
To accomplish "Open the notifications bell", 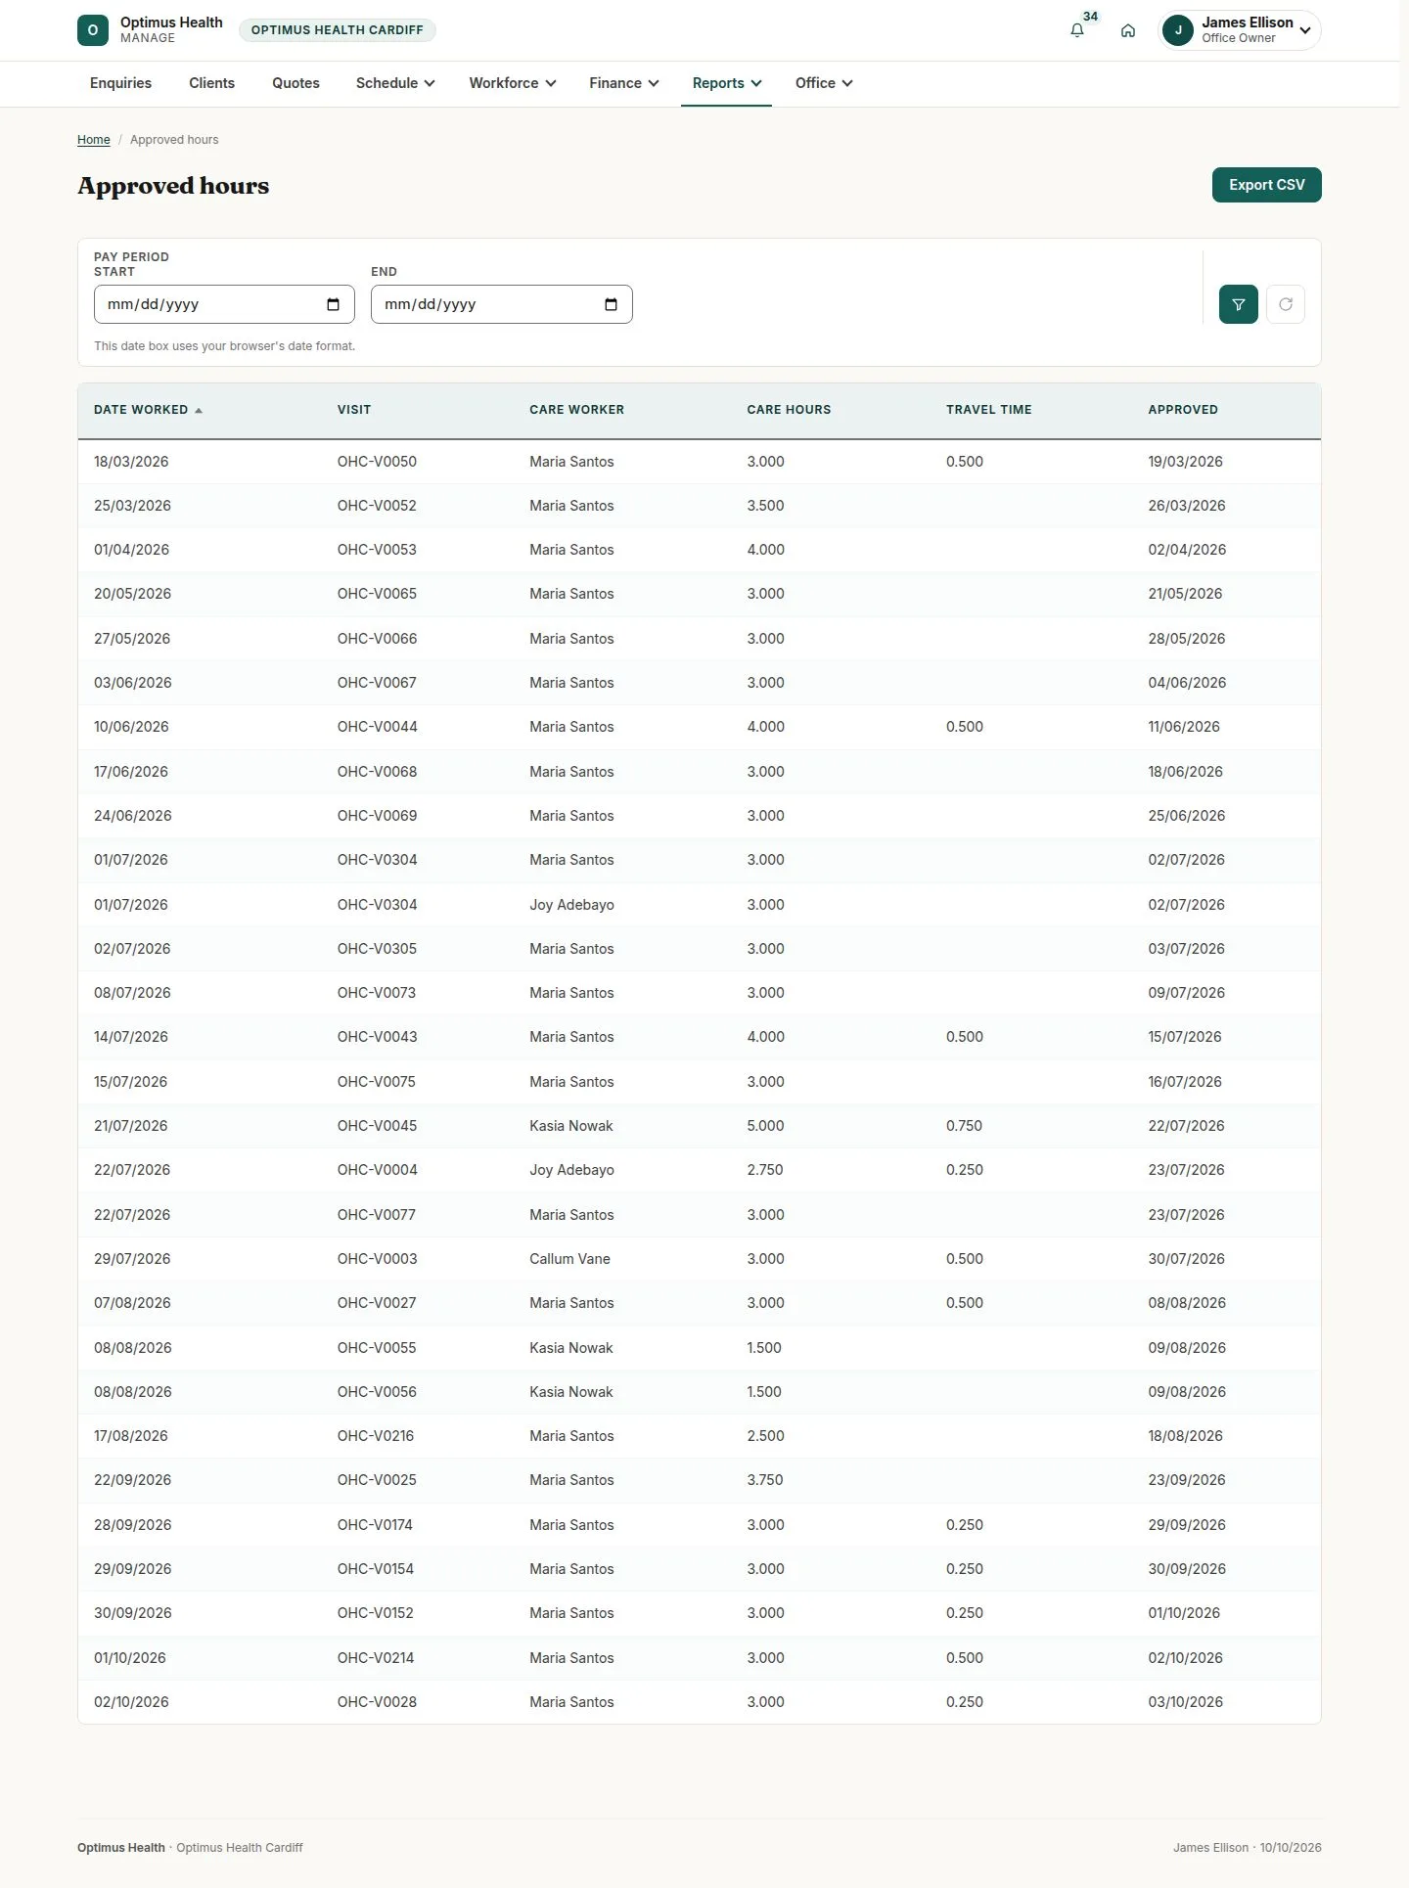I will pyautogui.click(x=1077, y=30).
